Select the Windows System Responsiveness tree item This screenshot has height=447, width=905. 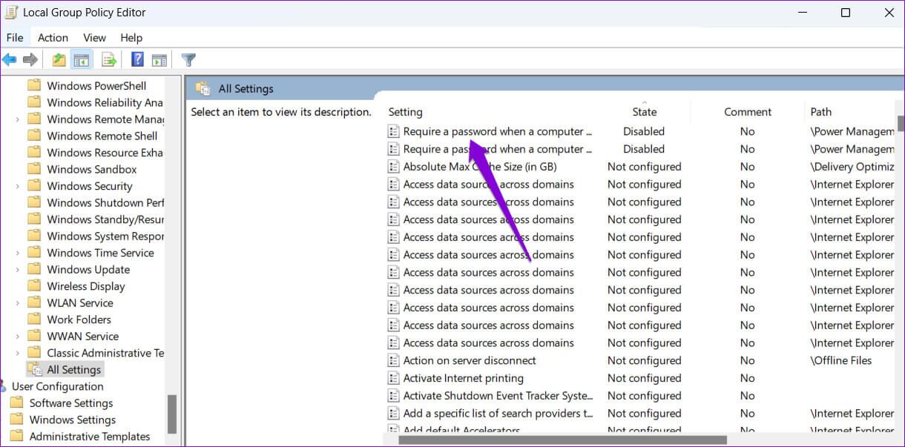105,236
